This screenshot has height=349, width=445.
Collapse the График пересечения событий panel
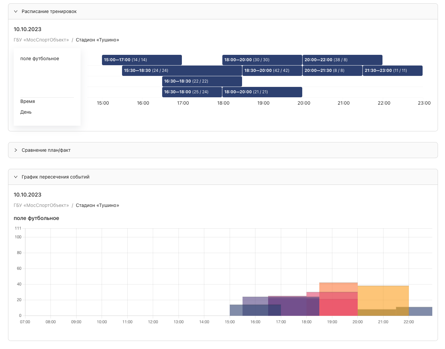tap(16, 177)
